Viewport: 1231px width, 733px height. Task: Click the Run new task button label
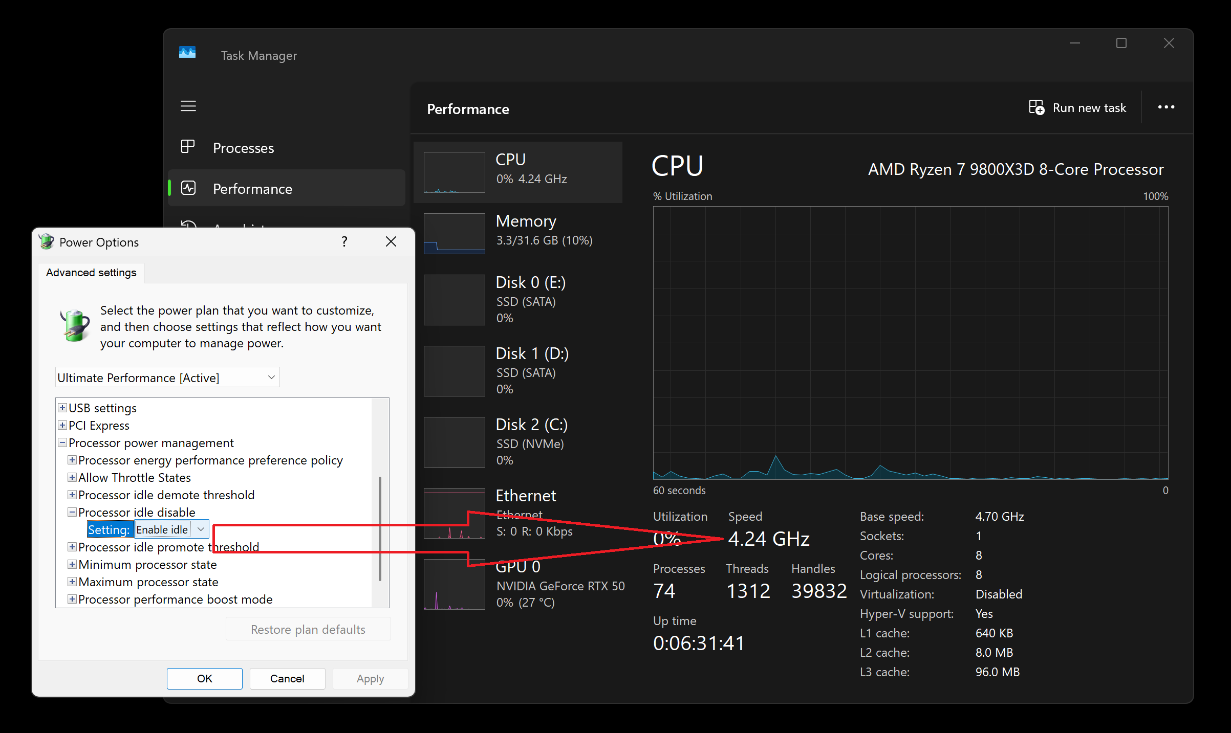point(1089,107)
